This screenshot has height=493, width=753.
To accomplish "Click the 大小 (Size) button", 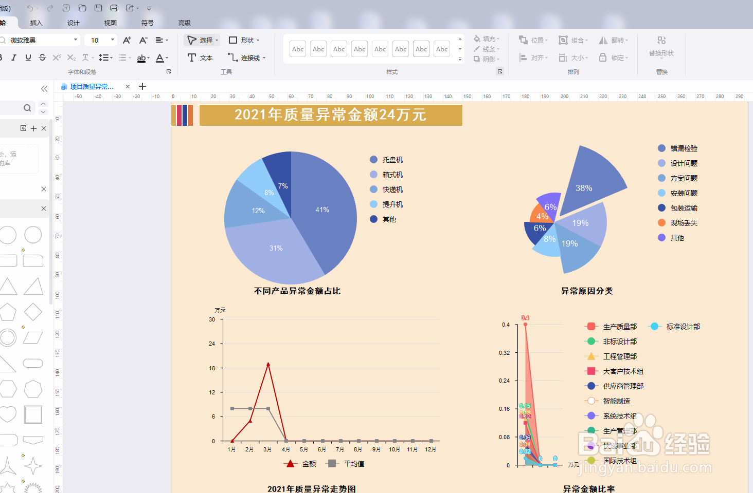I will 573,58.
